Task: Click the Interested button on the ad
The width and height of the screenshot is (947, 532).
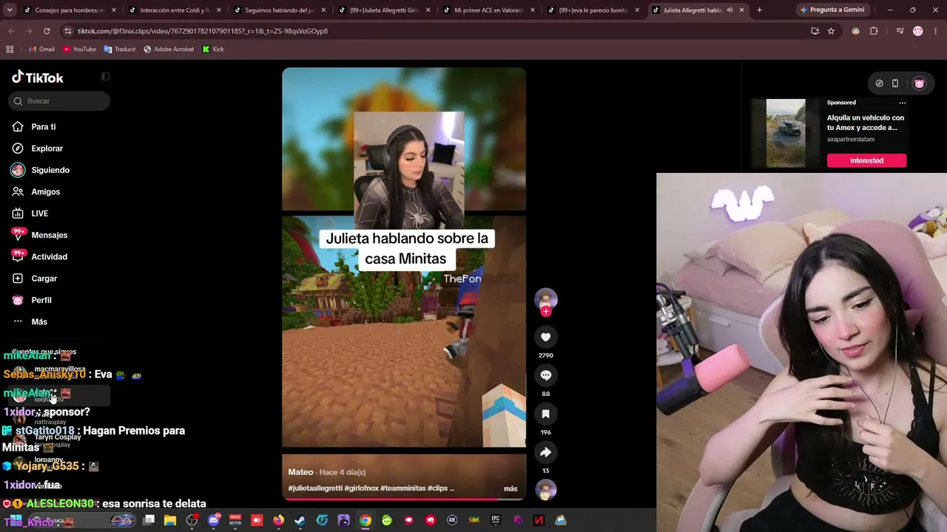Action: 866,160
